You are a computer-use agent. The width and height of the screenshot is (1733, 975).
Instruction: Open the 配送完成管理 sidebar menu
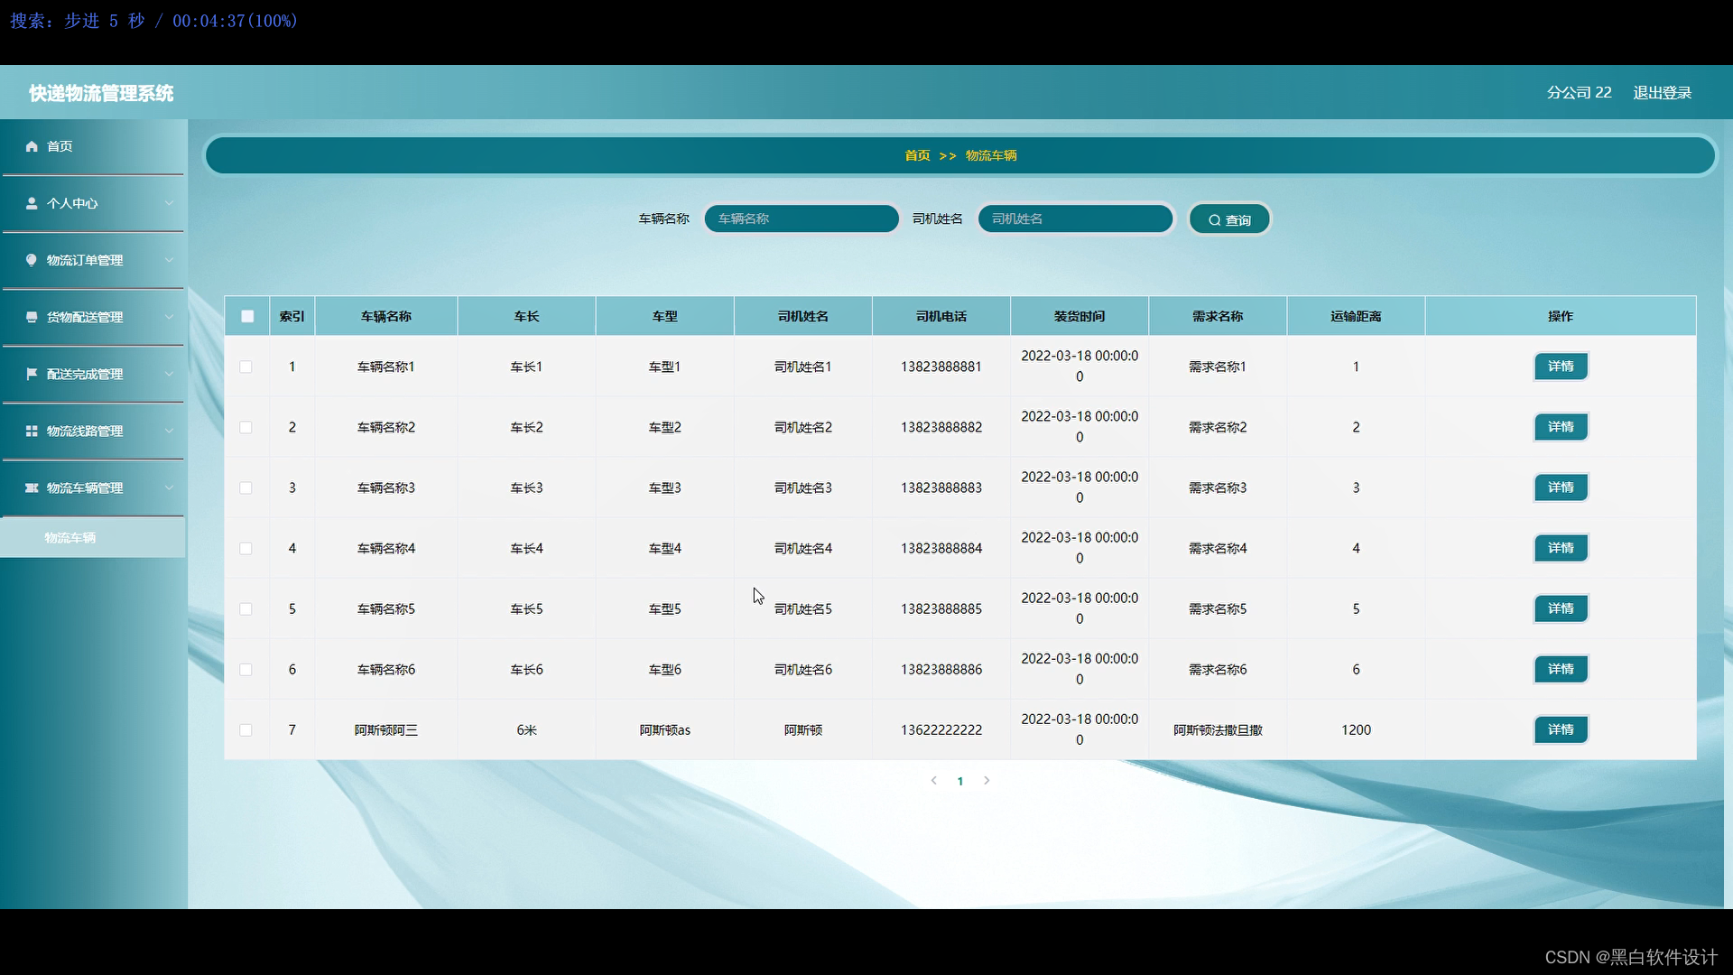tap(93, 374)
